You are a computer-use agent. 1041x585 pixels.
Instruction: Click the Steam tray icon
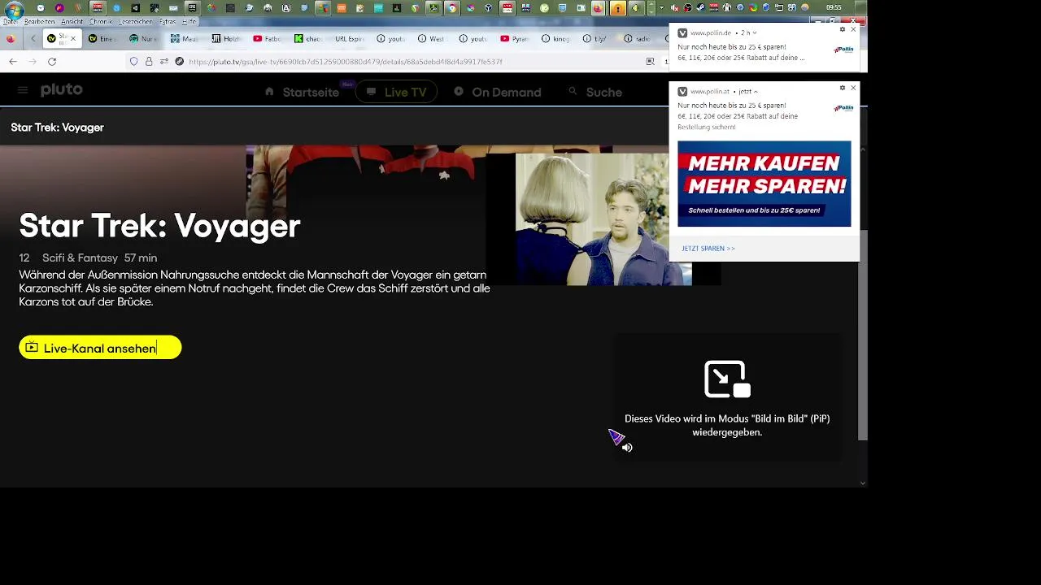pyautogui.click(x=701, y=8)
